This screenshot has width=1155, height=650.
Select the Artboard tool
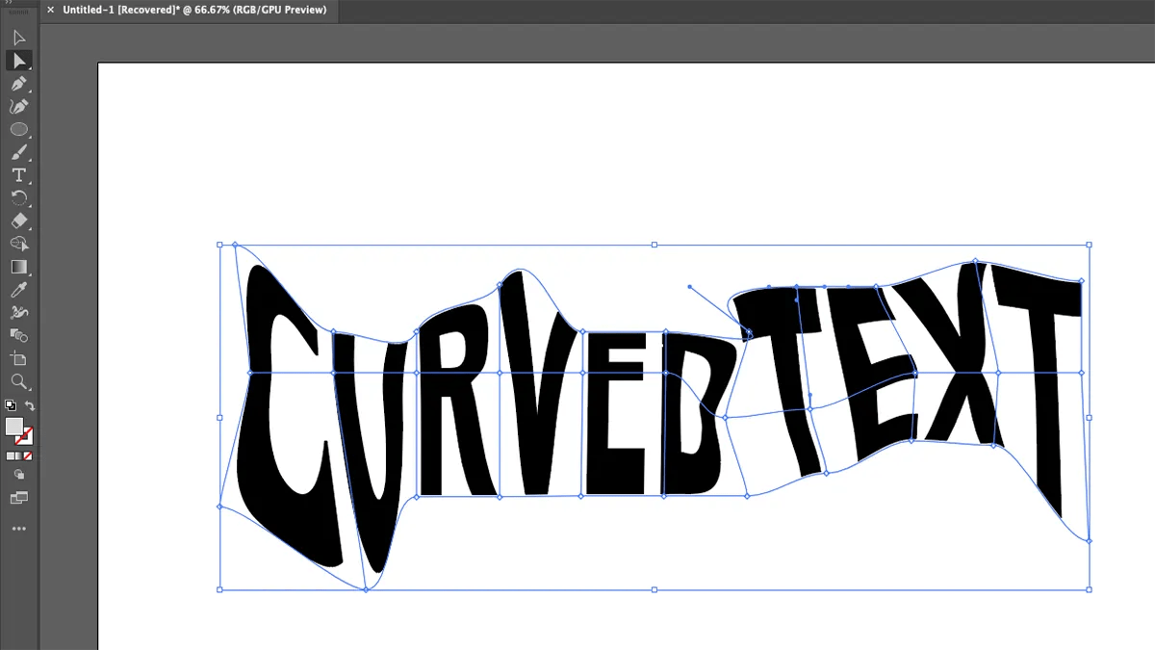(19, 358)
